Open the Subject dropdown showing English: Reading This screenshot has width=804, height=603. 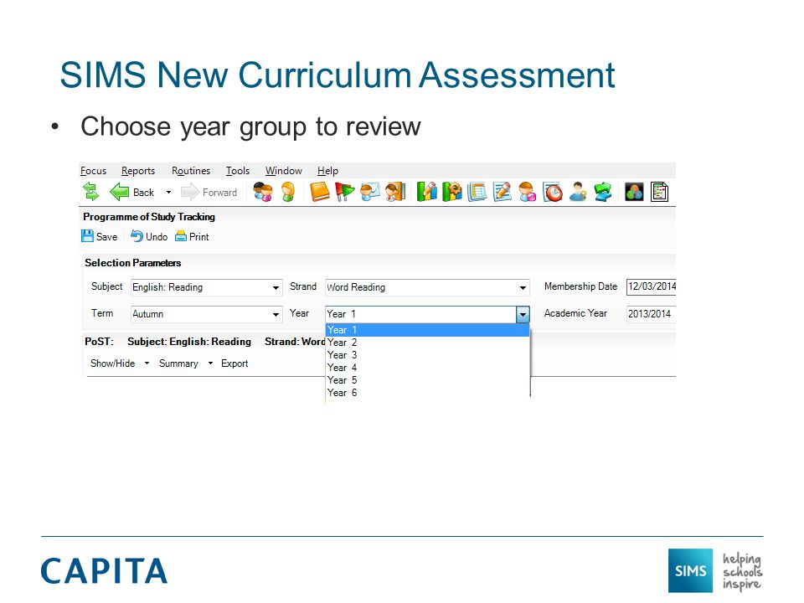tap(207, 287)
